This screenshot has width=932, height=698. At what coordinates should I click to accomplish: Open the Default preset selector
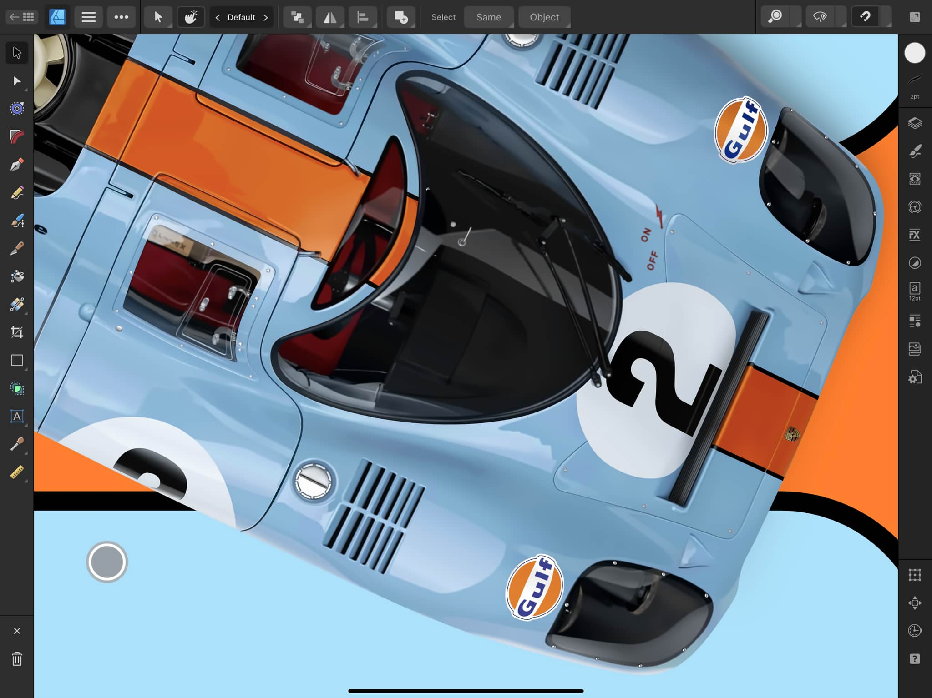241,17
